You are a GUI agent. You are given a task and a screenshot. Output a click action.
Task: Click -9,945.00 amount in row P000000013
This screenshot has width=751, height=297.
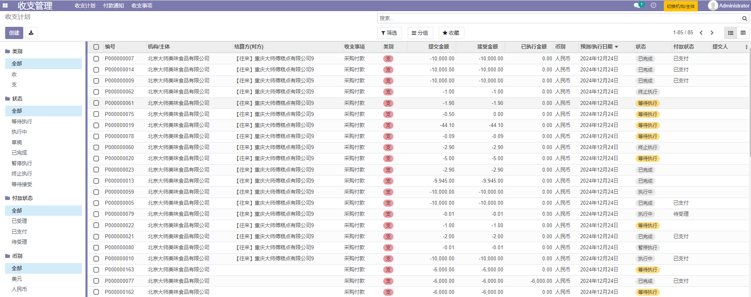[x=444, y=181]
